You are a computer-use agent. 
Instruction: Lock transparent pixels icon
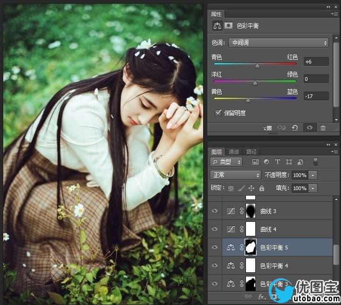point(231,188)
